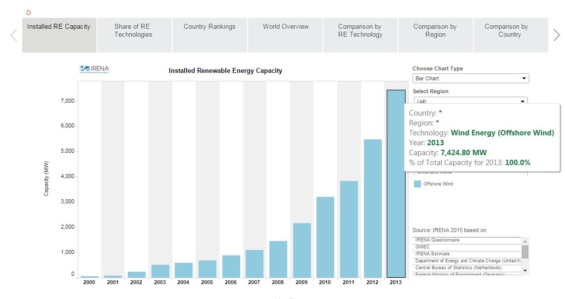Image resolution: width=565 pixels, height=299 pixels.
Task: Open the Choose Chart Type dropdown
Action: pos(470,78)
